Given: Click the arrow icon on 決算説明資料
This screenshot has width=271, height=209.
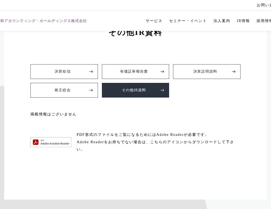Looking at the screenshot, I should point(234,72).
